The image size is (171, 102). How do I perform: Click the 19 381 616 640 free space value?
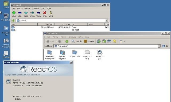click(64, 27)
